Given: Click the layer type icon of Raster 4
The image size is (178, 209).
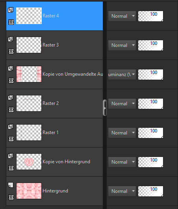Looking at the screenshot, I should tap(11, 10).
